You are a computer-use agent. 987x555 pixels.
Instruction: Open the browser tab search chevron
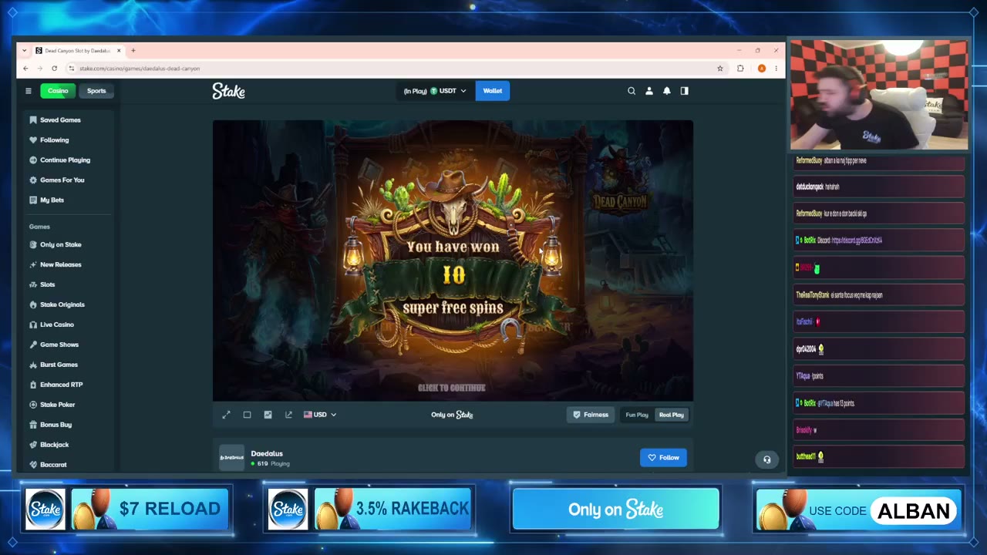coord(25,51)
